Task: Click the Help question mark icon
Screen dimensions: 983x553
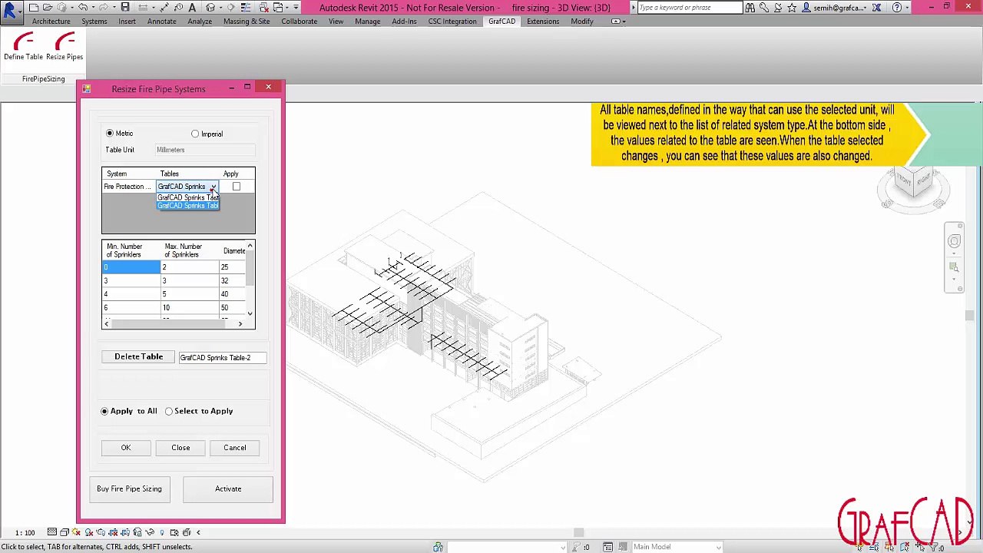Action: [897, 8]
